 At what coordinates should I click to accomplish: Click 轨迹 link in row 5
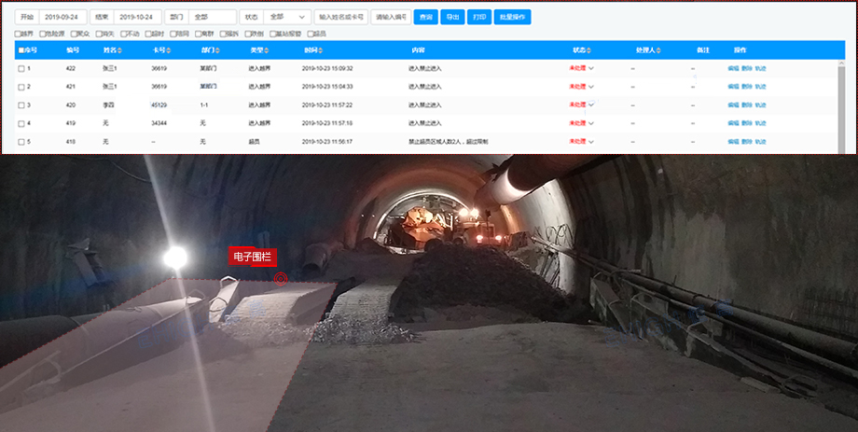pos(760,142)
